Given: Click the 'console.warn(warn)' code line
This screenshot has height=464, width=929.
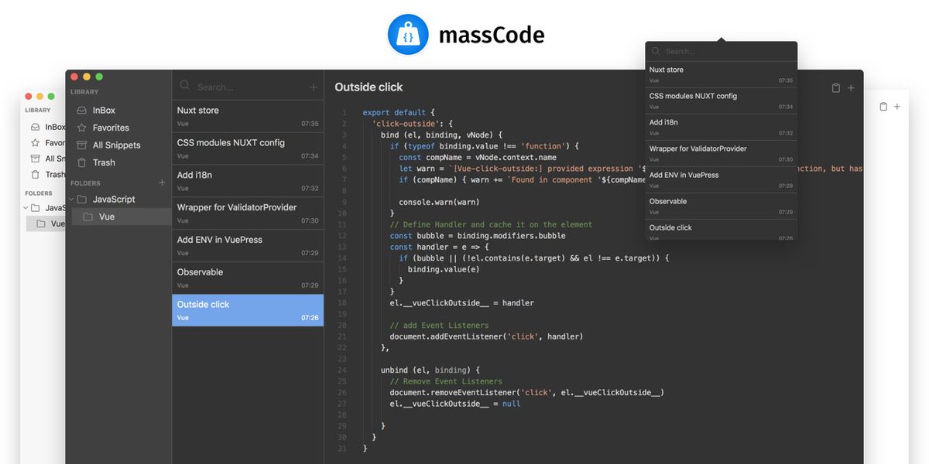Looking at the screenshot, I should (439, 202).
